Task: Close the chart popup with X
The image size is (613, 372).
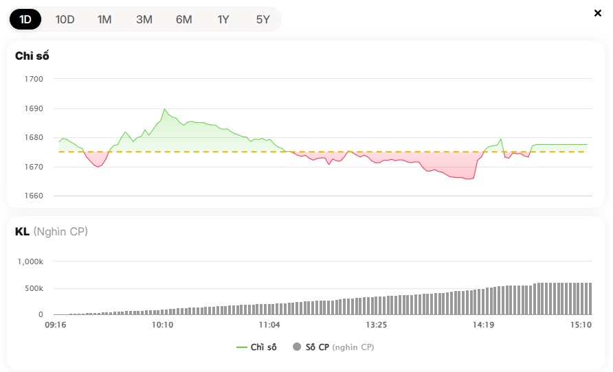Action: pos(598,13)
